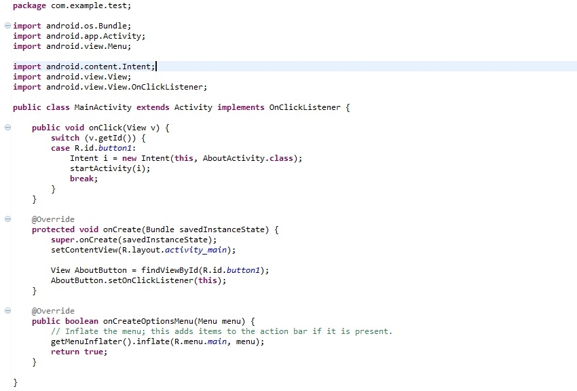The image size is (577, 391).
Task: Click '@Override' above onCreateOptionsMenu
Action: 53,311
